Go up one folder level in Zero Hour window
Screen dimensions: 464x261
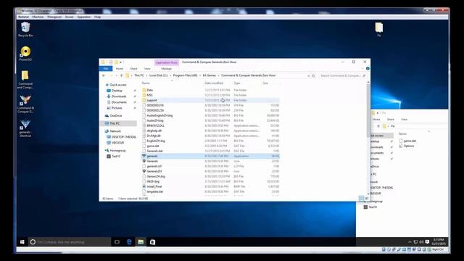click(121, 75)
